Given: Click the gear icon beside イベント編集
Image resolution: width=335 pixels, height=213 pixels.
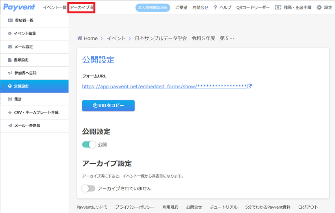Looking at the screenshot, I should point(10,33).
